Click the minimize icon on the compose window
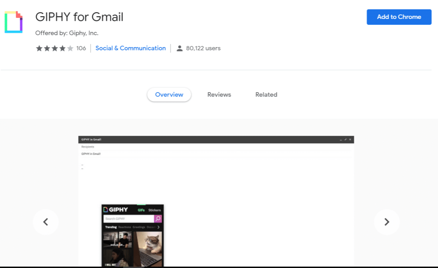The image size is (438, 268). [341, 140]
